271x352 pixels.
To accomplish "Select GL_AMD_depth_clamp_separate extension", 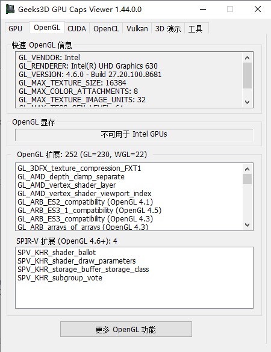I will (71, 177).
